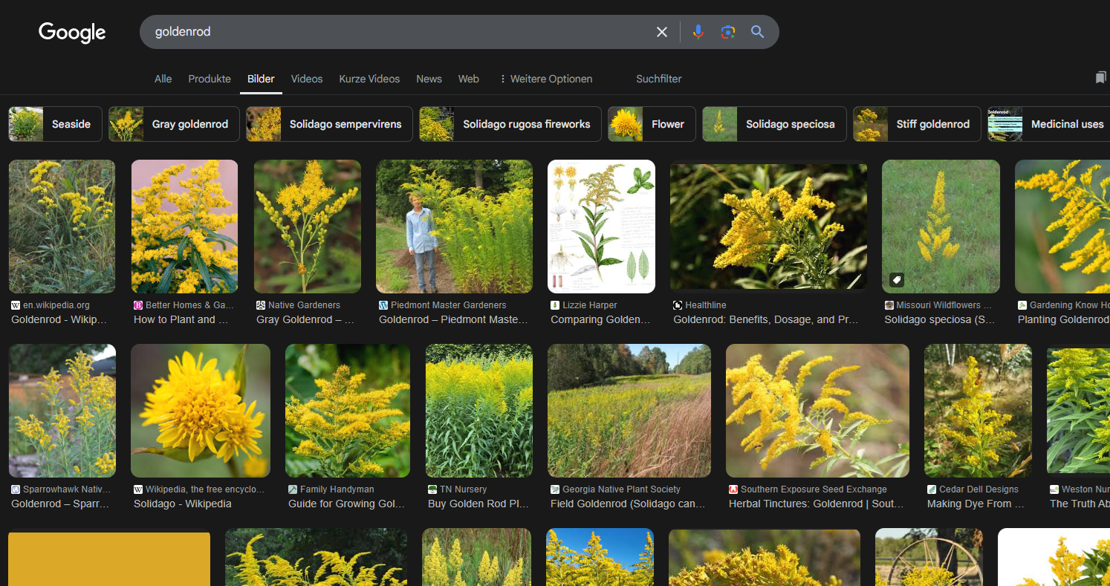This screenshot has height=586, width=1110.
Task: Click the Family Handyman favicon
Action: tap(293, 489)
